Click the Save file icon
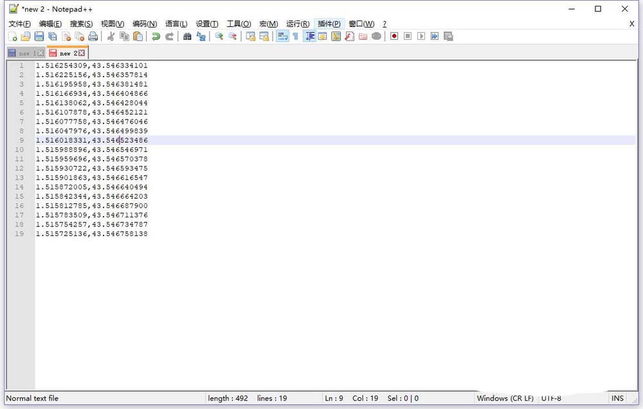643x409 pixels. coord(39,37)
